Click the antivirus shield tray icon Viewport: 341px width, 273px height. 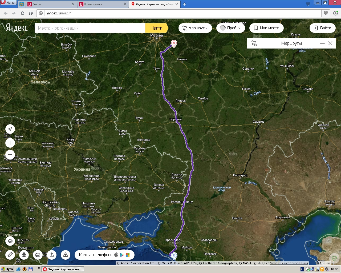pyautogui.click(x=307, y=269)
